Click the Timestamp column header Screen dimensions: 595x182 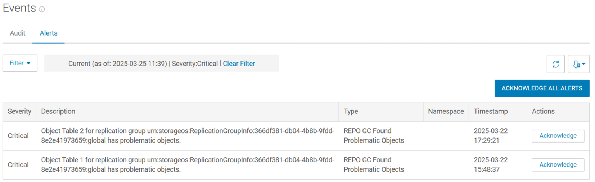pos(490,112)
